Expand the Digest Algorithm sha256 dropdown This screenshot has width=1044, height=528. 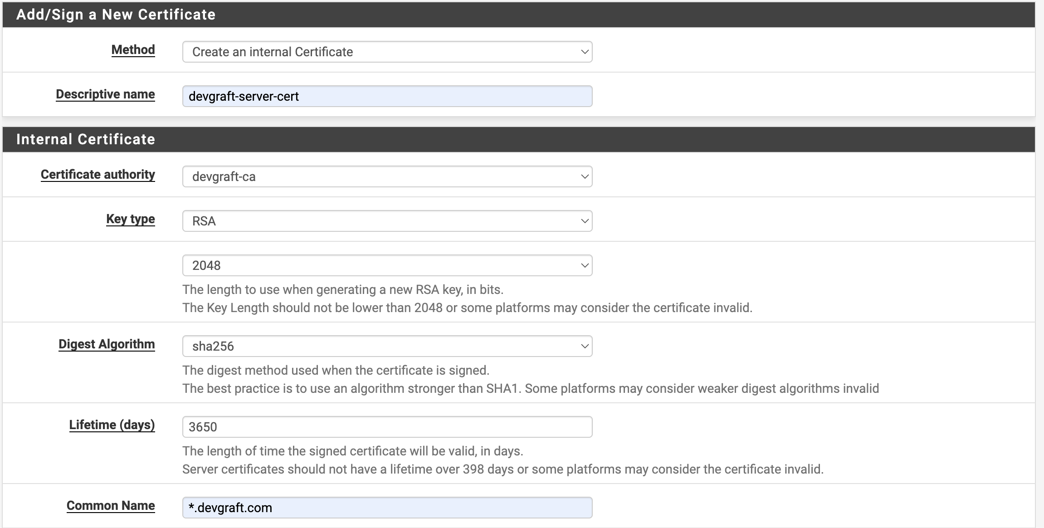pos(387,346)
